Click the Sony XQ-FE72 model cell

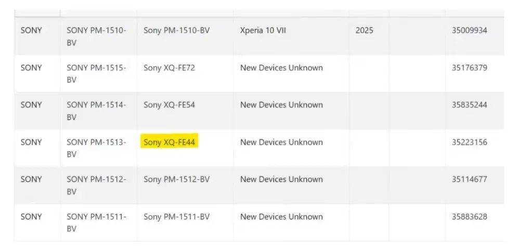[169, 68]
